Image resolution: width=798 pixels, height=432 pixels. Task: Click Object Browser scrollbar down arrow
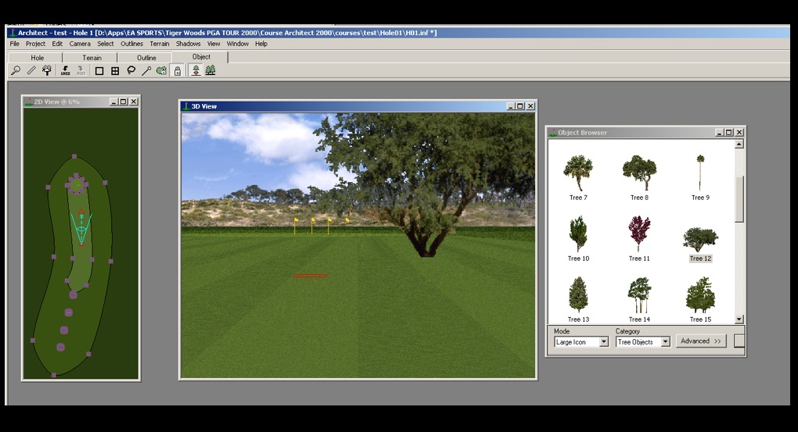point(739,320)
